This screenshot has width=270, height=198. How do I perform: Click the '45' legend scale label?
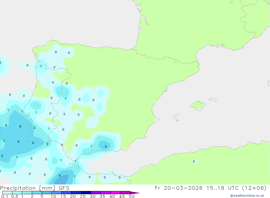122,196
